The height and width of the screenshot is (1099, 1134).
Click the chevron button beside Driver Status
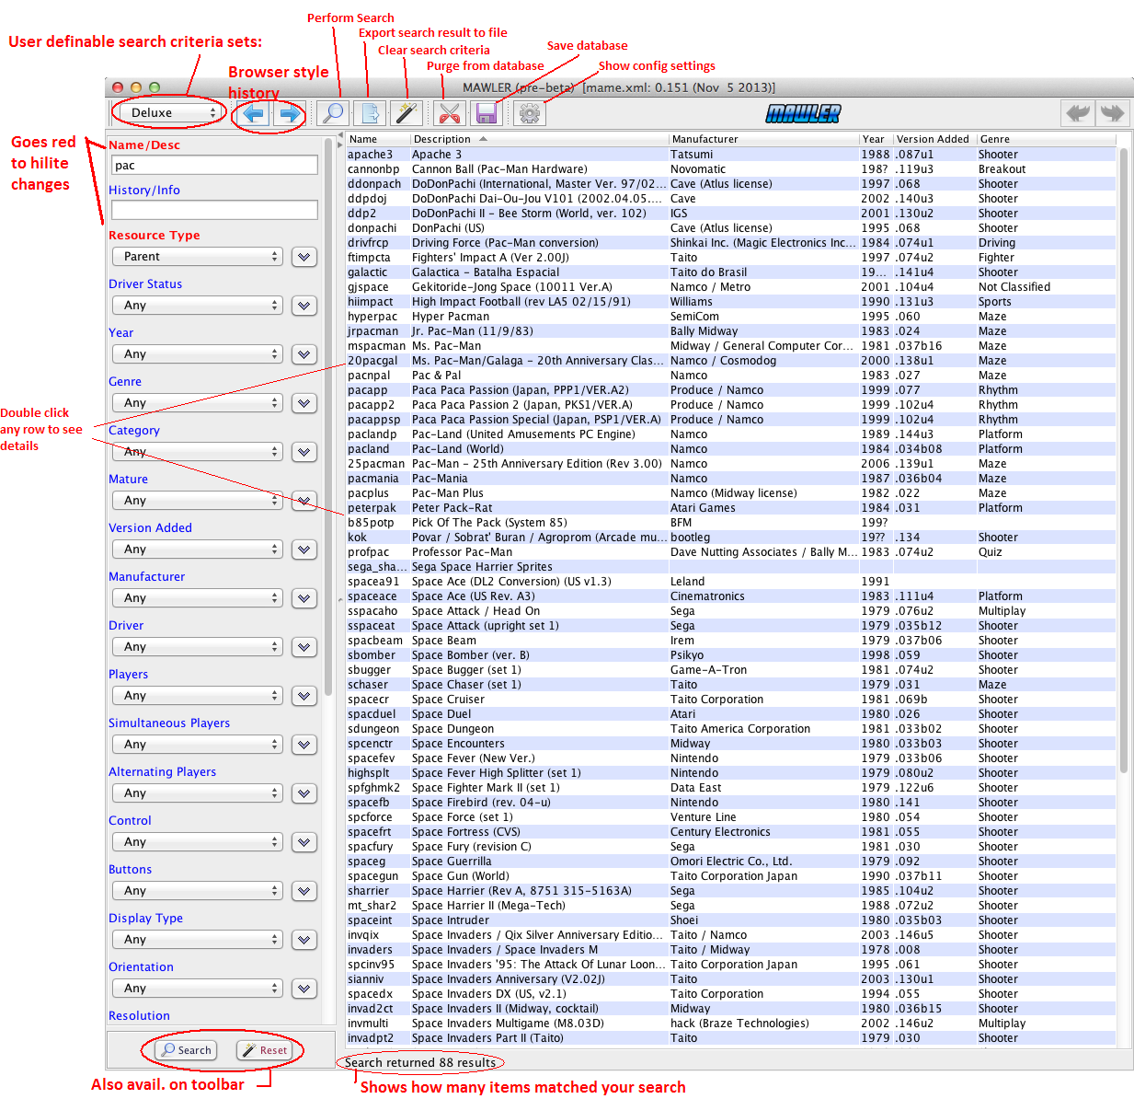[304, 306]
